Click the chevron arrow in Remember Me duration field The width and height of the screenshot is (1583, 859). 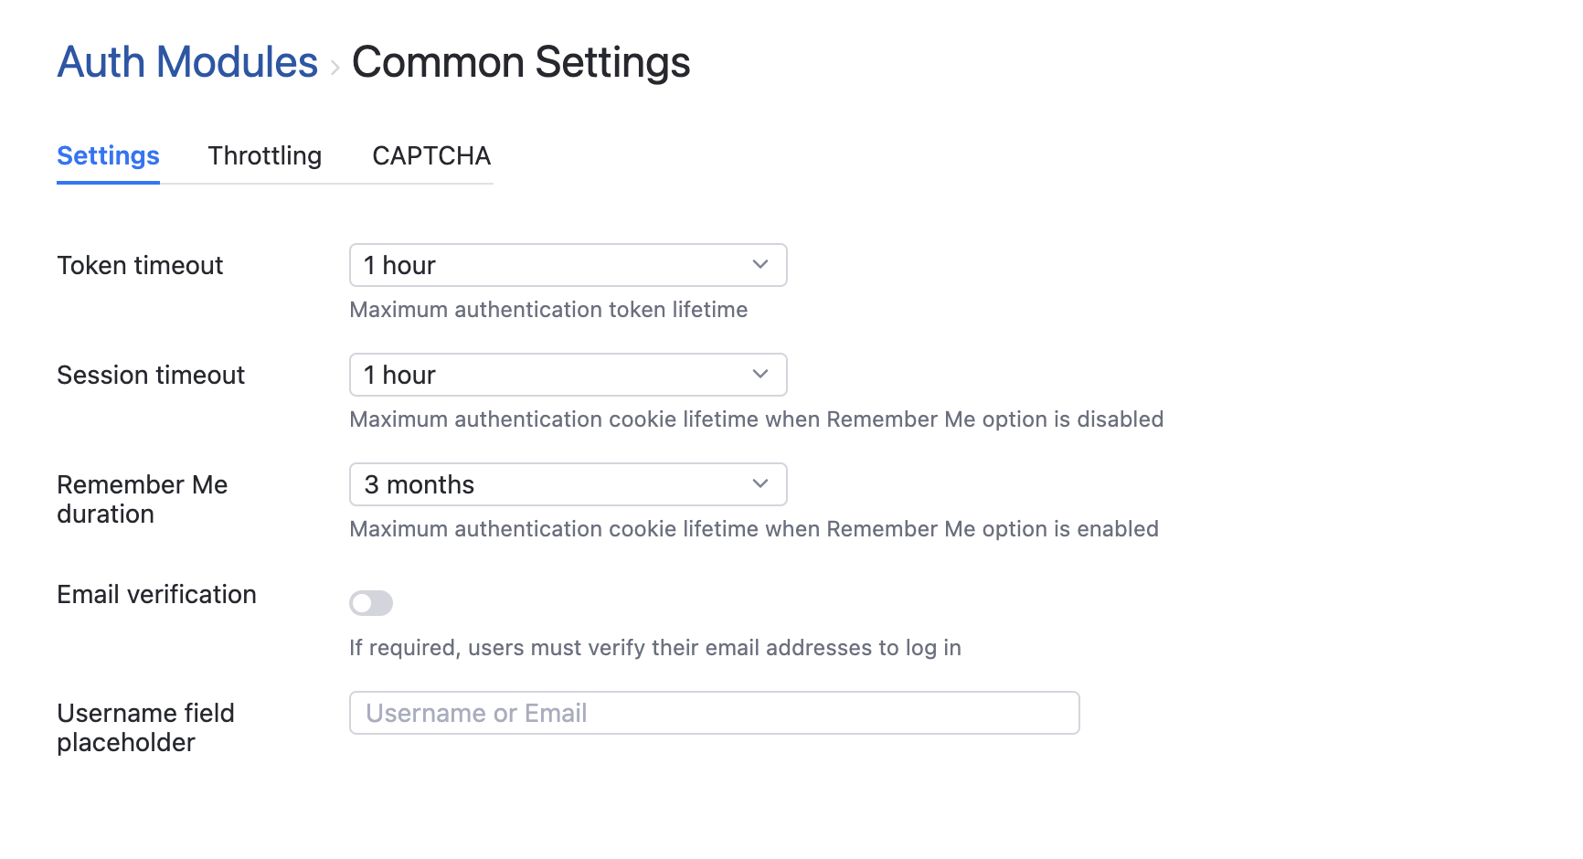point(760,483)
